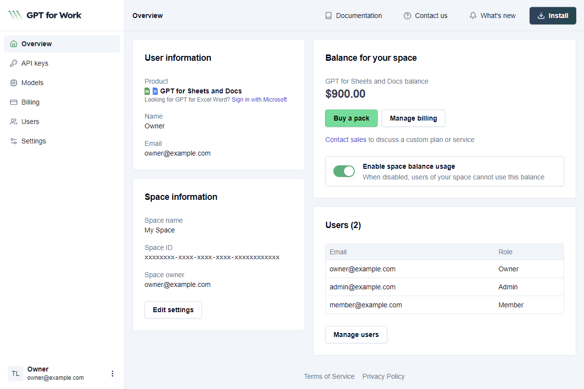The image size is (584, 389).
Task: Open Manage billing
Action: click(x=413, y=118)
